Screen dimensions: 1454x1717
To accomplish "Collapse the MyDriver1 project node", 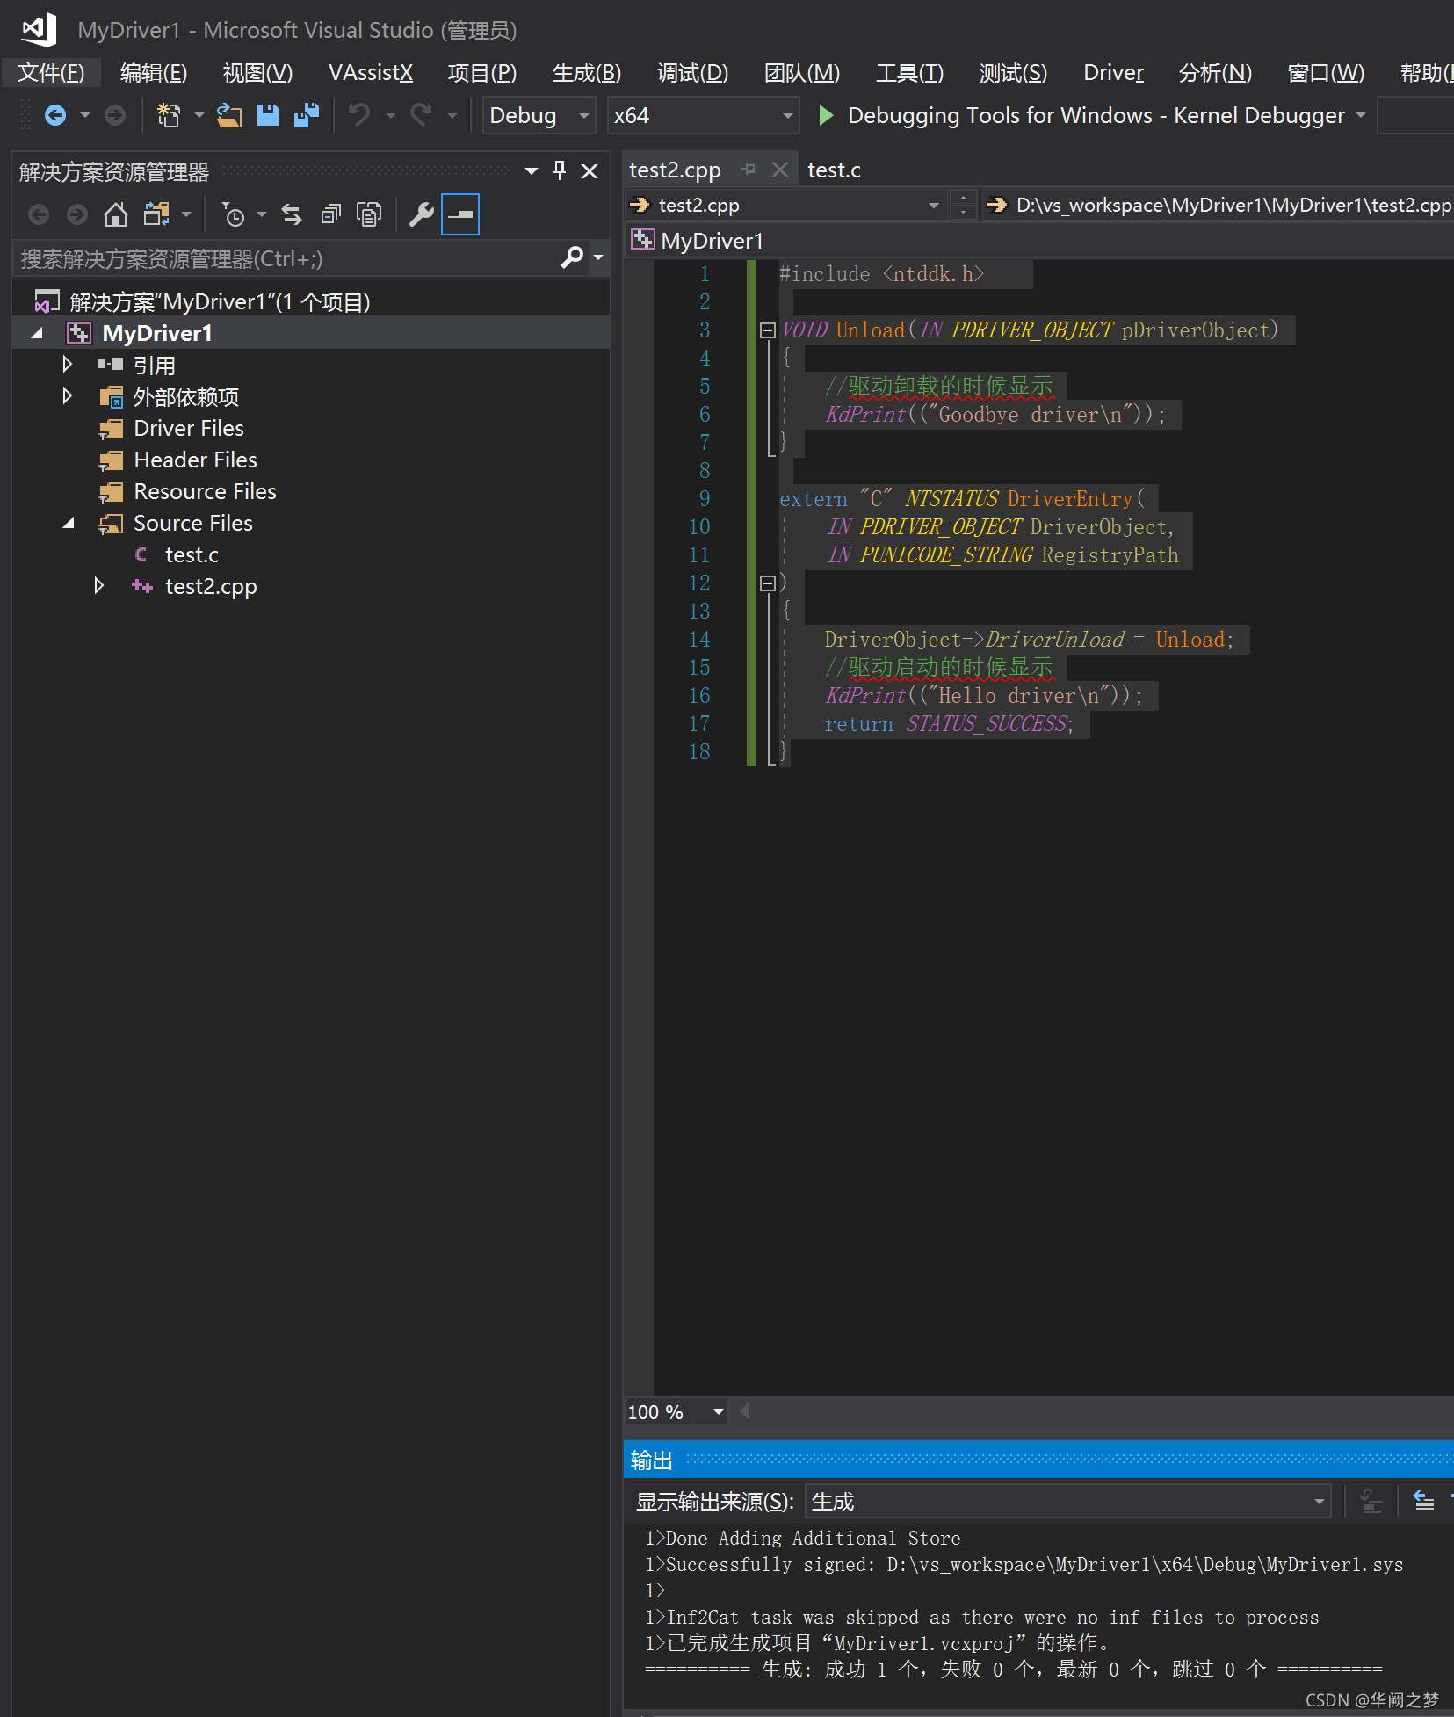I will (37, 333).
